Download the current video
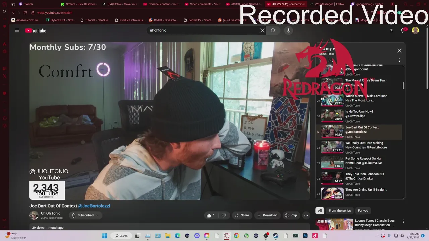This screenshot has width=429, height=241. click(x=267, y=215)
